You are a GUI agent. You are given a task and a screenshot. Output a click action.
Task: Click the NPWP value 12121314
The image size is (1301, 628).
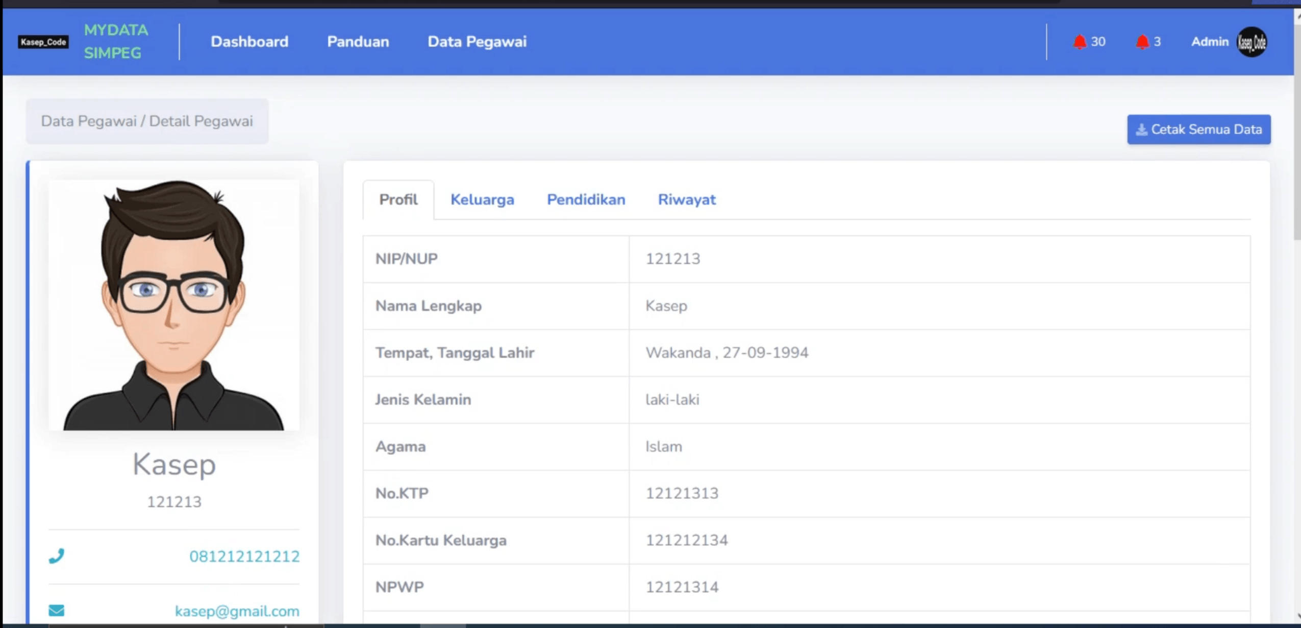682,587
